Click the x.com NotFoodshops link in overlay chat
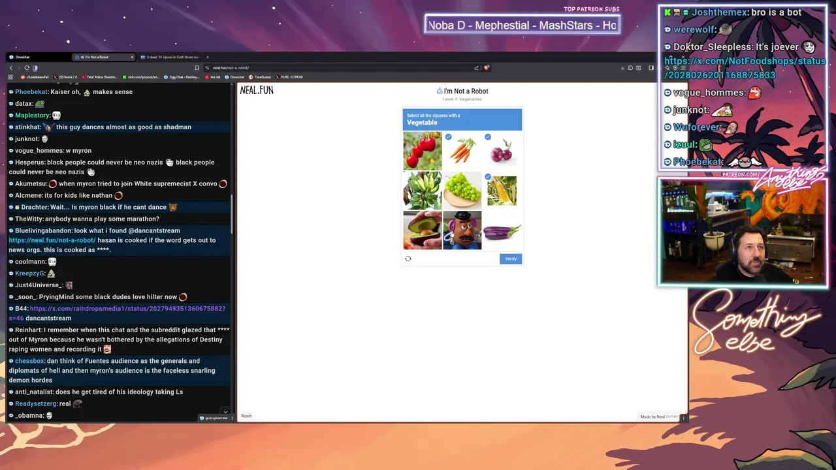Viewport: 836px width, 470px height. pyautogui.click(x=745, y=68)
